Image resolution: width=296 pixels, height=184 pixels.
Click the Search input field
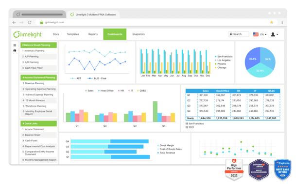[x=239, y=34]
